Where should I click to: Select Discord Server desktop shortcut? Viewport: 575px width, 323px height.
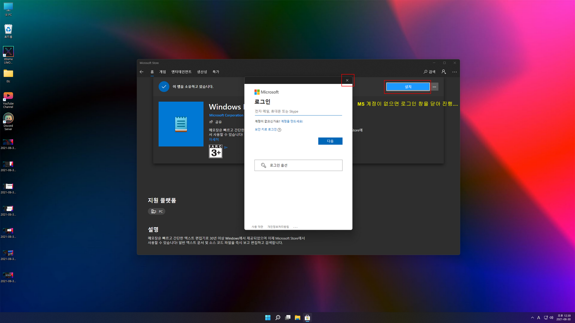8,122
